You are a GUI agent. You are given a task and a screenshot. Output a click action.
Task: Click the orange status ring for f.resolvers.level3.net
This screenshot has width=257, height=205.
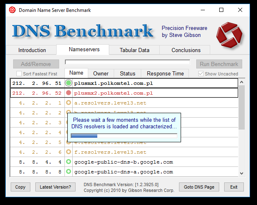[69, 152]
